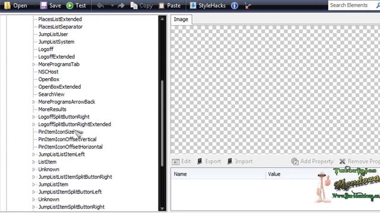Click the Save floppy disk icon
Viewport: 380px width, 213px height.
pyautogui.click(x=43, y=5)
